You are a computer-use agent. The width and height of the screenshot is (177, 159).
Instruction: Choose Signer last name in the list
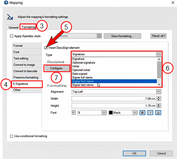pyautogui.click(x=114, y=85)
